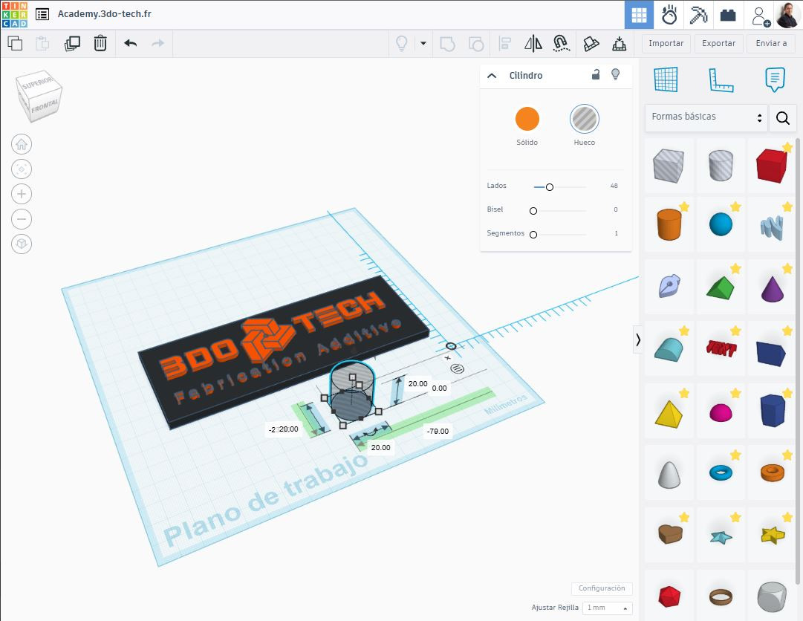Collapse the shapes side panel
Viewport: 803px width, 621px height.
[x=638, y=339]
